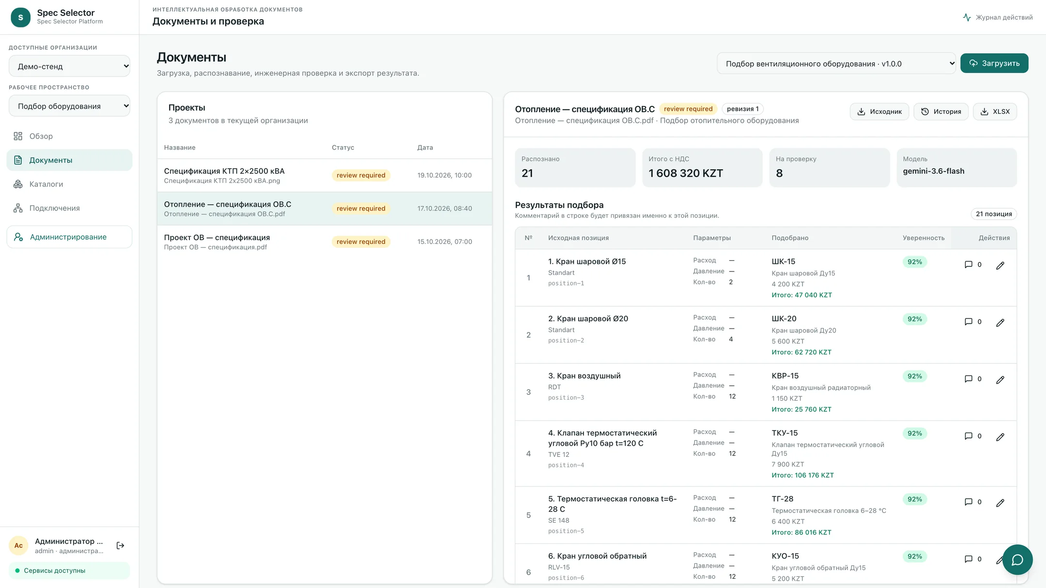
Task: Click the review required badge in header
Action: click(x=688, y=109)
